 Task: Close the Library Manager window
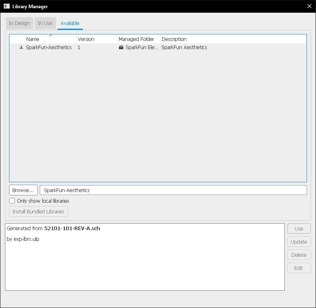pyautogui.click(x=309, y=6)
